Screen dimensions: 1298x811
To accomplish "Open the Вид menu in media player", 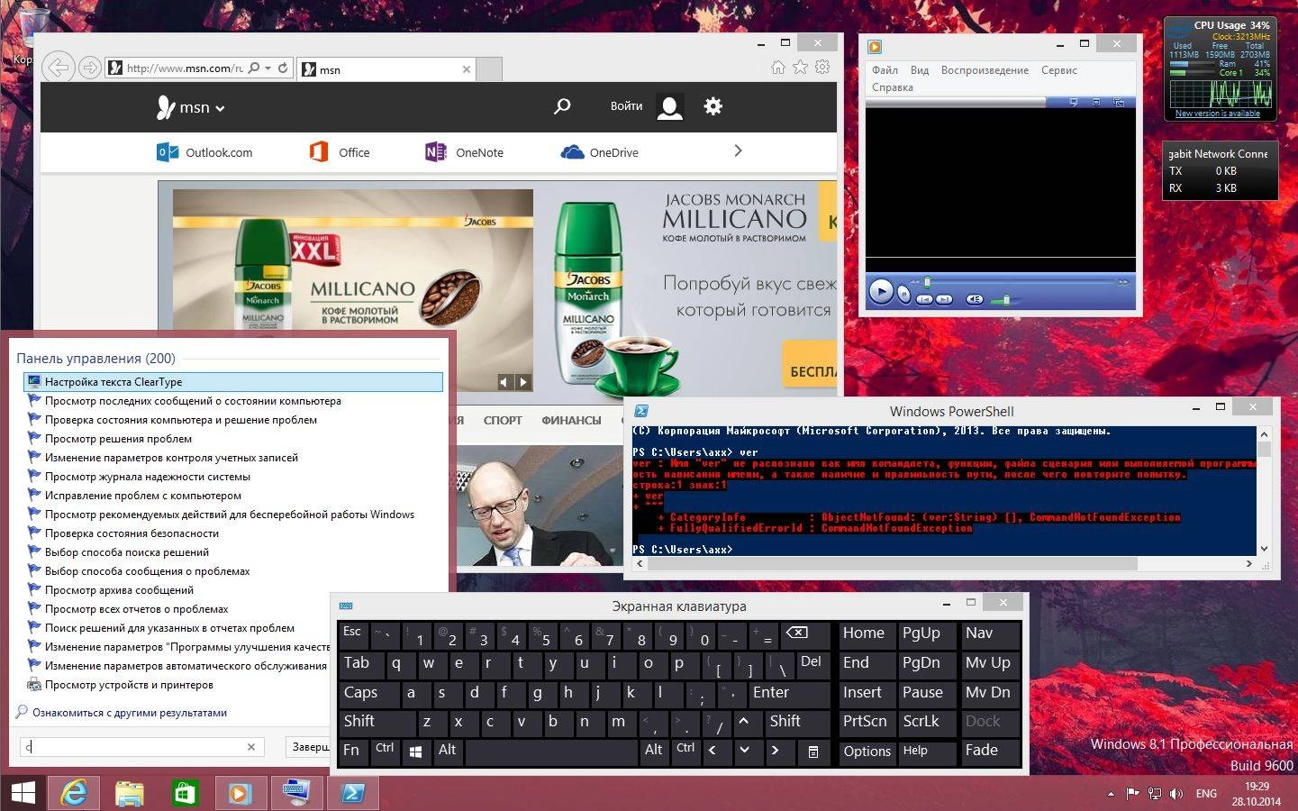I will tap(919, 70).
